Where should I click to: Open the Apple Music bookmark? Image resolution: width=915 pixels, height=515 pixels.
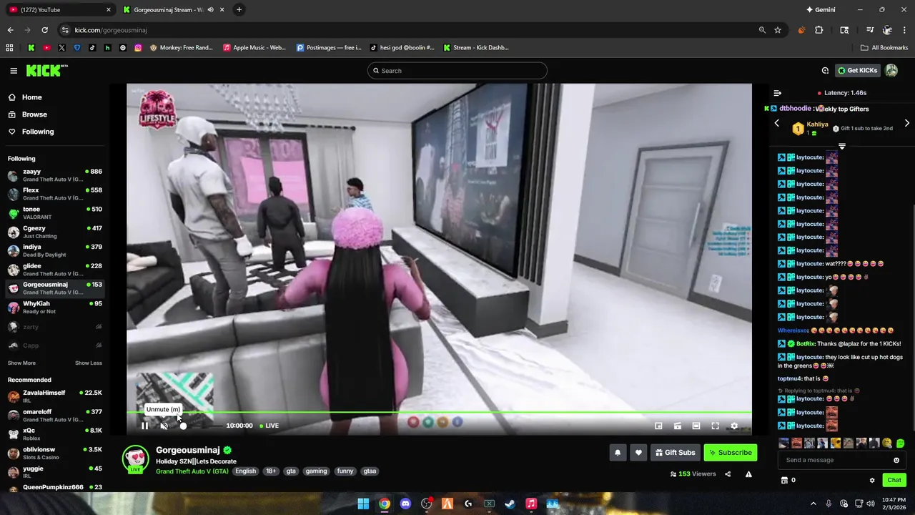254,48
